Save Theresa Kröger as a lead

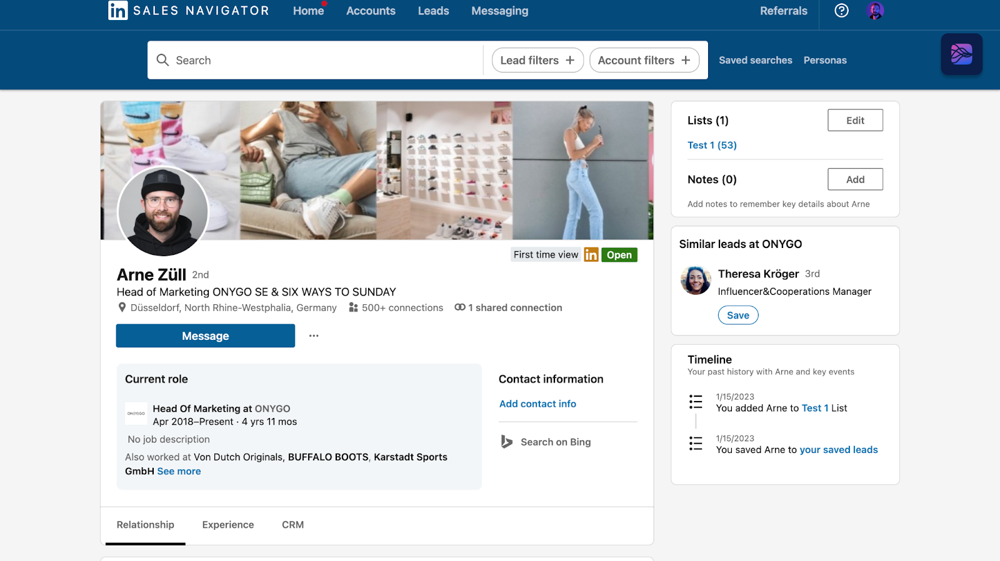(x=738, y=315)
